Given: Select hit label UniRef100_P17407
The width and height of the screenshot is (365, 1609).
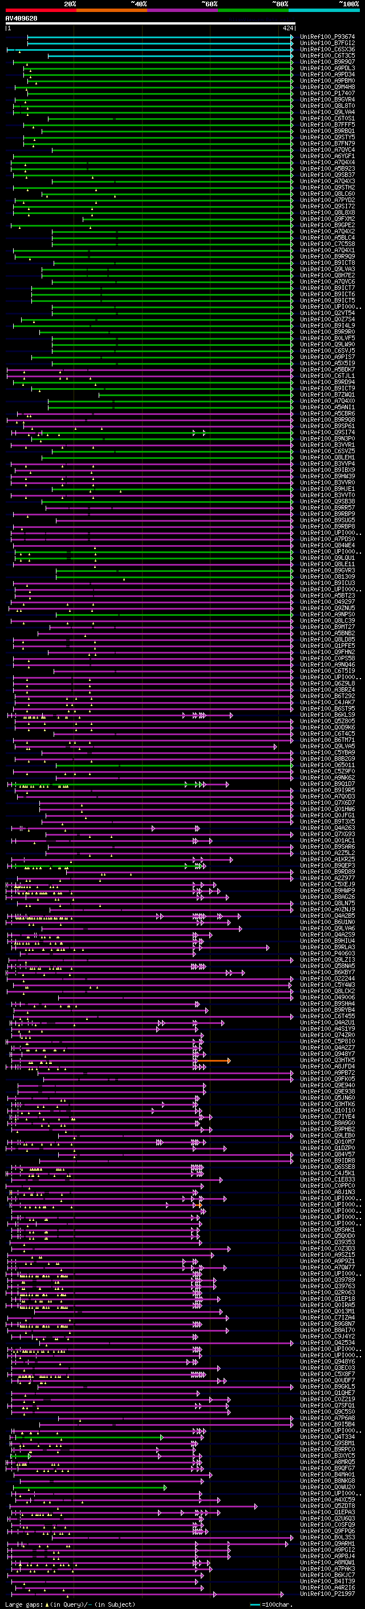Looking at the screenshot, I should coord(327,93).
